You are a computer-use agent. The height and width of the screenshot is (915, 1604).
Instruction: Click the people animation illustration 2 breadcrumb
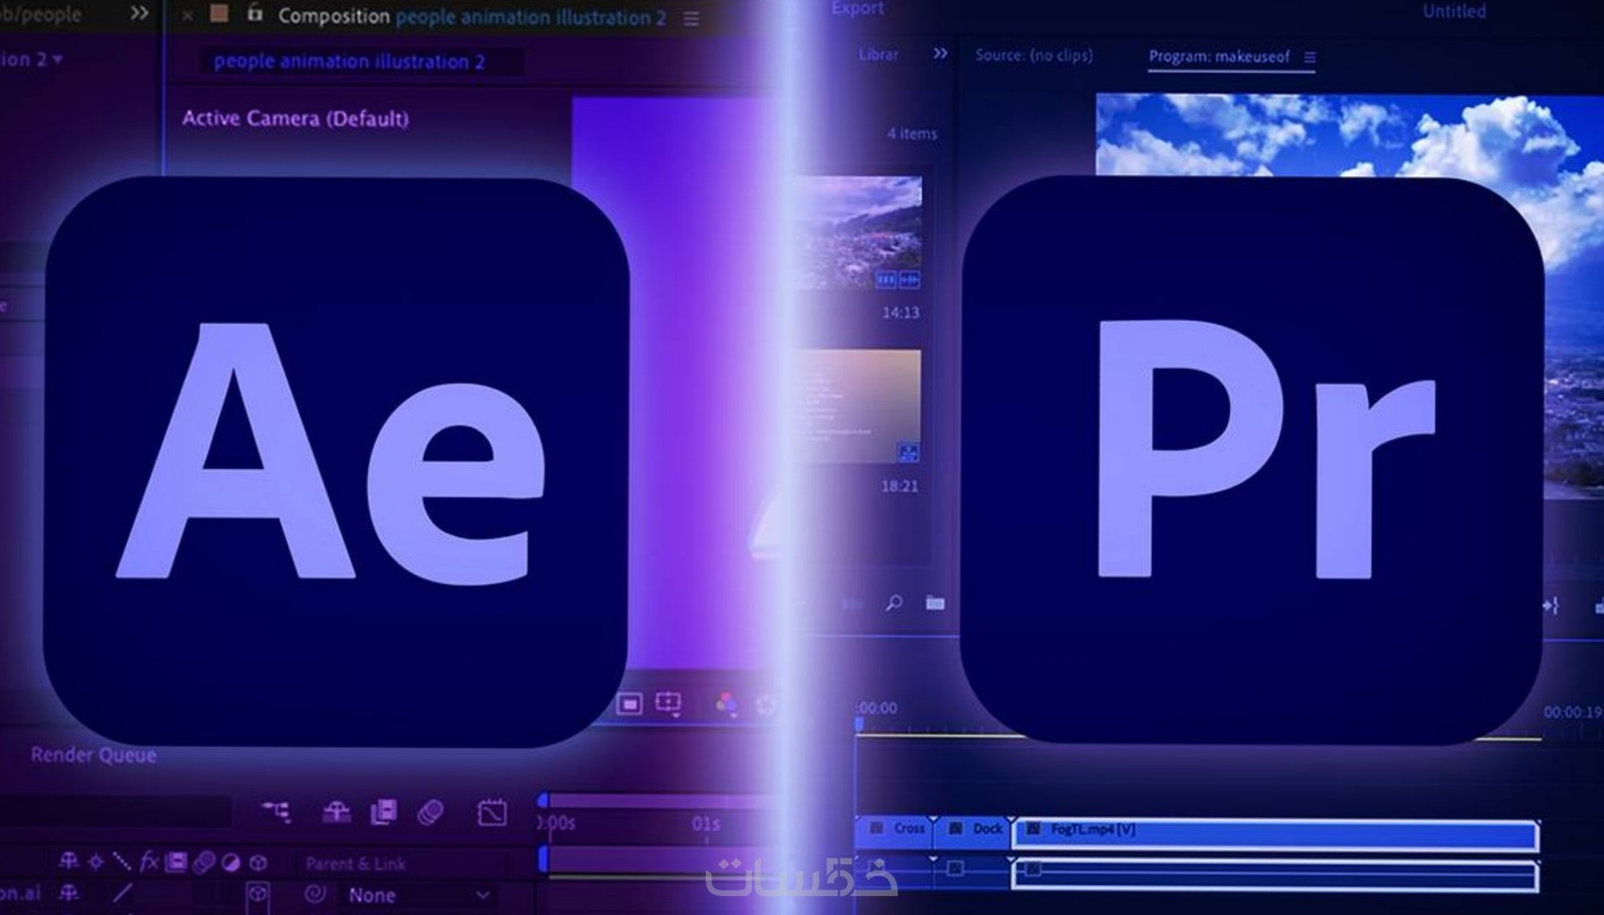pos(349,61)
